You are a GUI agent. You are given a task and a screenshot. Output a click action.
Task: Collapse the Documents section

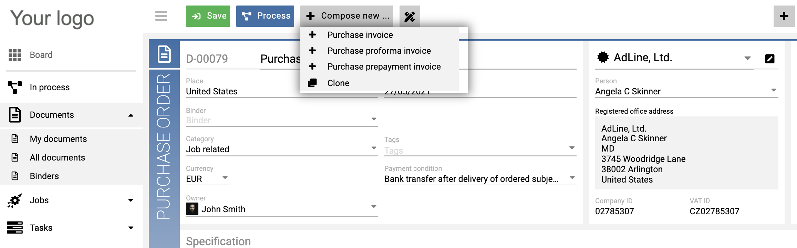pos(131,115)
